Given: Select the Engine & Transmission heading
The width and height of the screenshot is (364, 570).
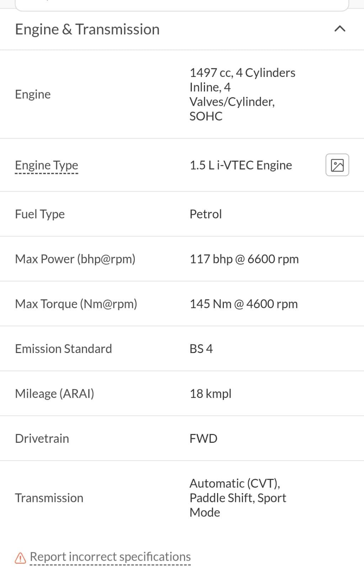Looking at the screenshot, I should point(87,29).
